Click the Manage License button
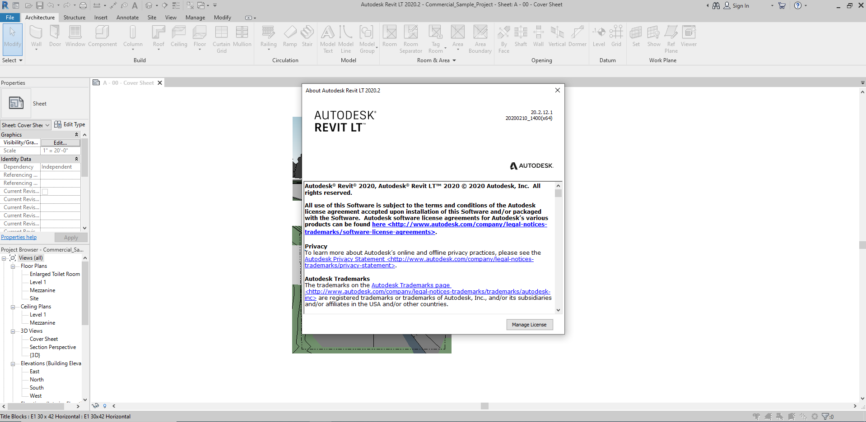 (x=529, y=325)
